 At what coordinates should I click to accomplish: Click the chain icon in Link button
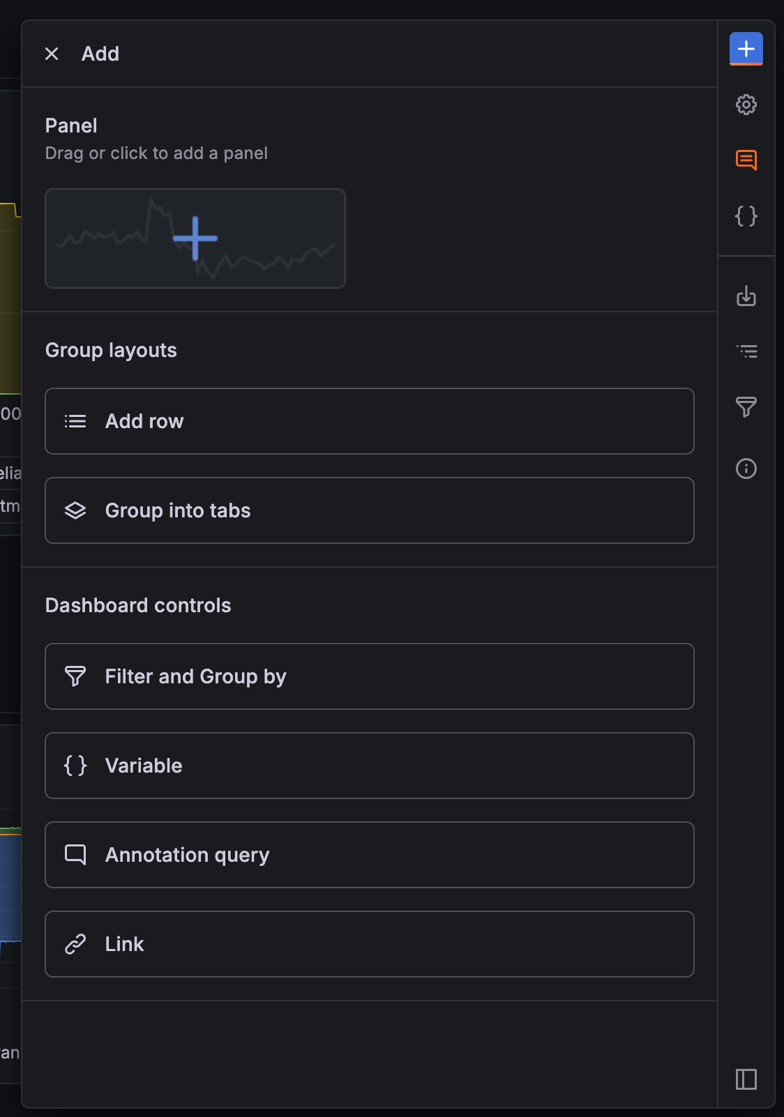[x=75, y=944]
